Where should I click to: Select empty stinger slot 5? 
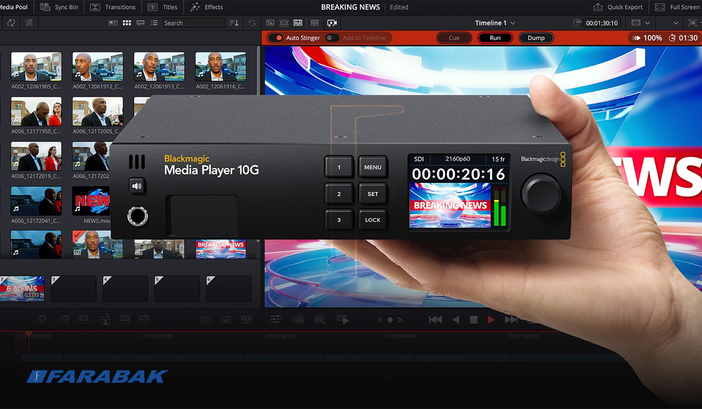[177, 288]
